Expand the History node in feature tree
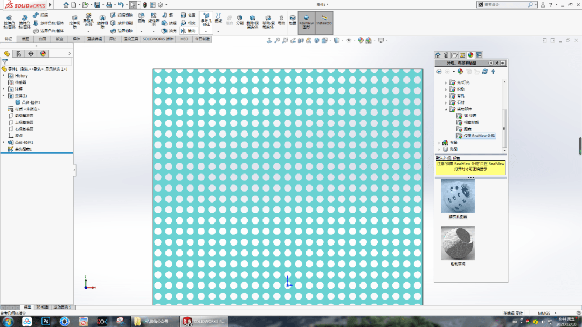Viewport: 582px width, 327px height. pos(4,76)
